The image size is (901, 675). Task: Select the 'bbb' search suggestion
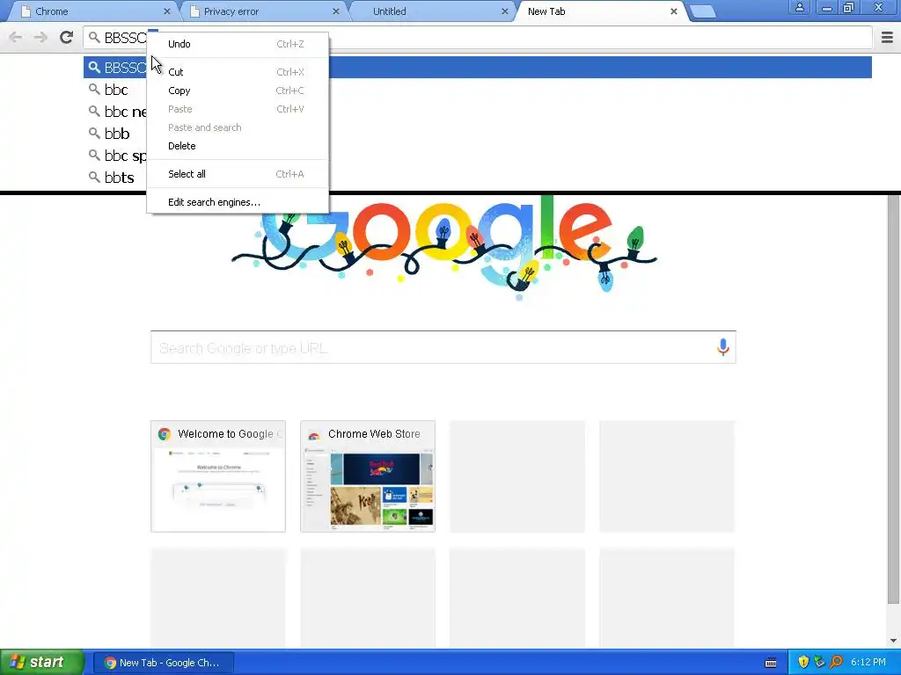115,134
